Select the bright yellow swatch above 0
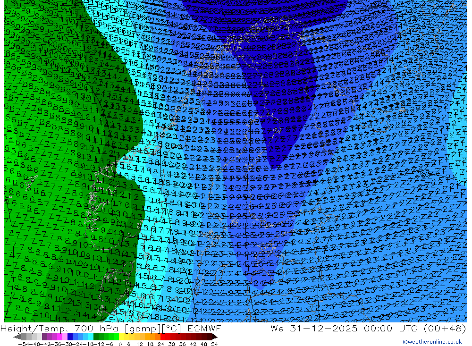 [122, 337]
